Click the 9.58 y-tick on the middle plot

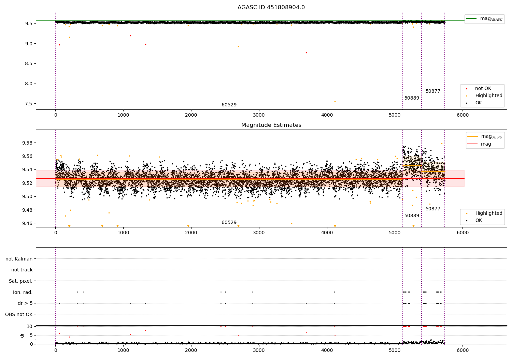(28, 143)
